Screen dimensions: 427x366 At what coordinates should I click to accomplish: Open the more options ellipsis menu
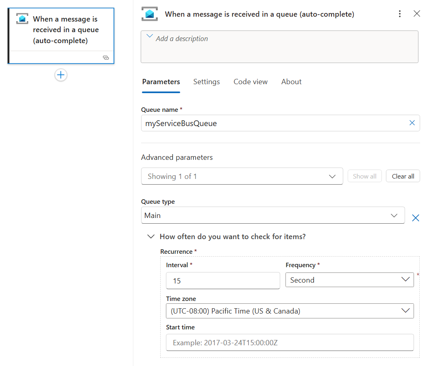(400, 13)
